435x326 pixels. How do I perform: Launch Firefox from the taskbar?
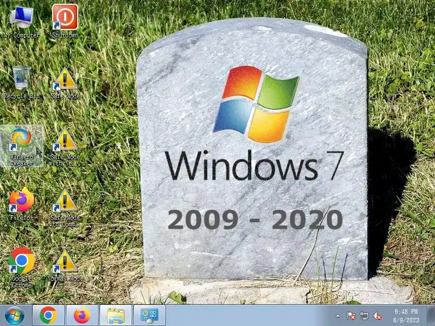[82, 316]
